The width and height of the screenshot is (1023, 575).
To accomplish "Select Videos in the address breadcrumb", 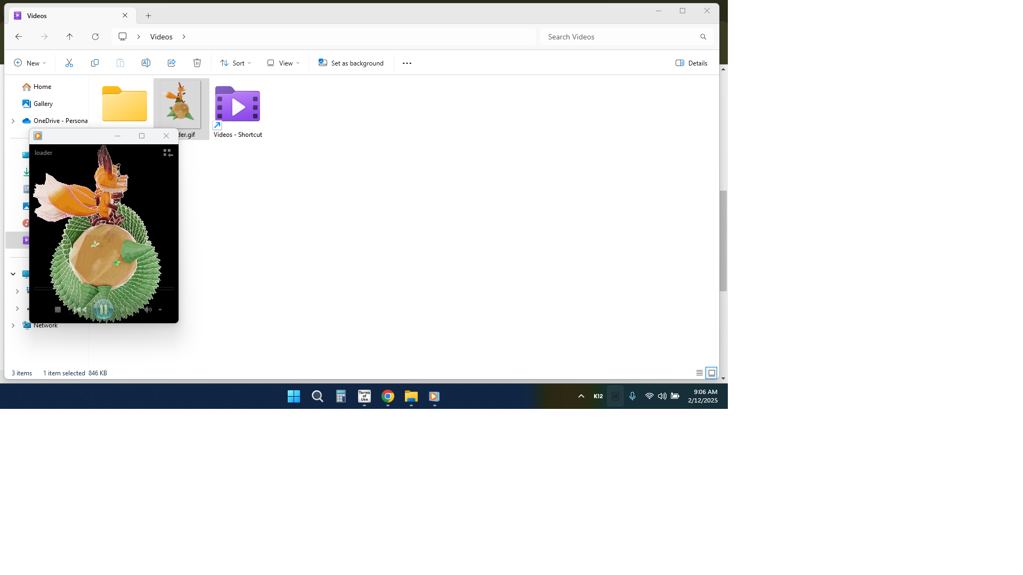I will [161, 37].
